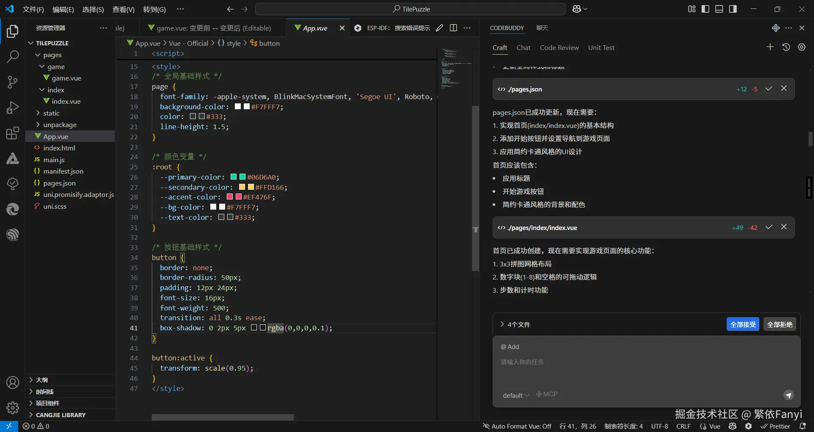Accept changes for ./pages.json with checkmark

(x=769, y=89)
